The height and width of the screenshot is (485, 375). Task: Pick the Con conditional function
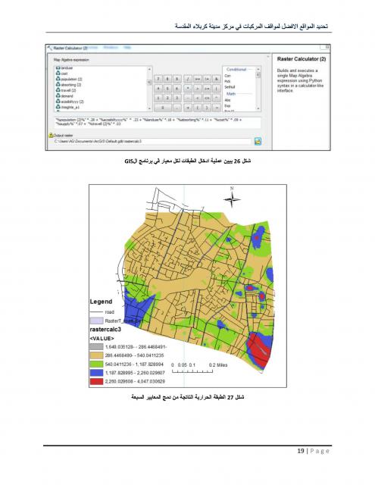227,76
